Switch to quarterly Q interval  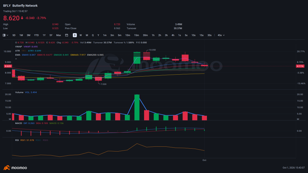[x=93, y=35]
